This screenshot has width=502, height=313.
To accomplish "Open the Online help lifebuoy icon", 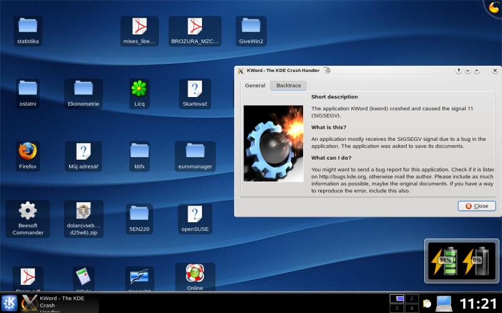I will click(195, 277).
